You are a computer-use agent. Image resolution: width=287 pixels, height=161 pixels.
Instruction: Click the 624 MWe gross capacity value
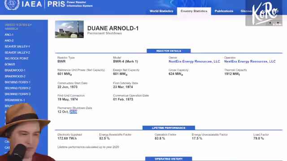pos(176,74)
